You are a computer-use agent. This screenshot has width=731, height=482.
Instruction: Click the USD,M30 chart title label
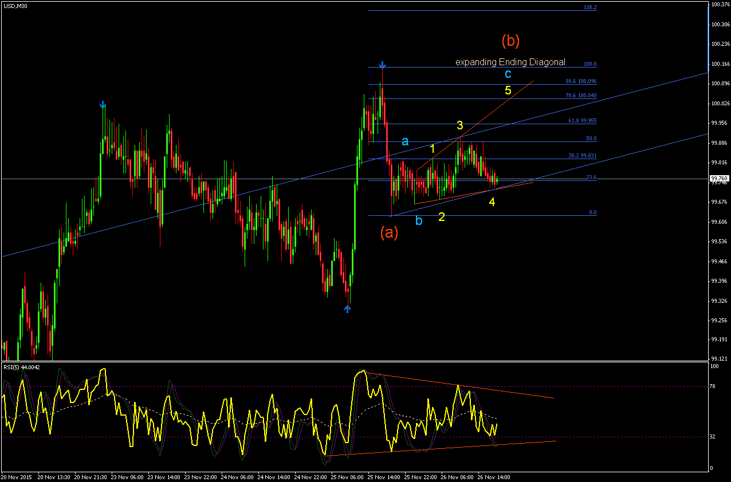pos(15,5)
